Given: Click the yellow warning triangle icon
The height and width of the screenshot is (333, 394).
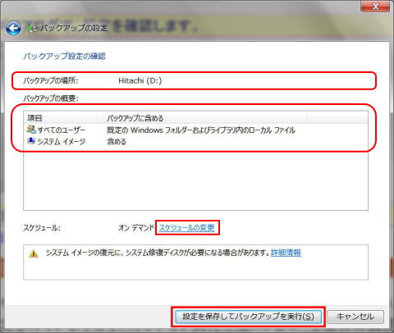Looking at the screenshot, I should click(34, 253).
